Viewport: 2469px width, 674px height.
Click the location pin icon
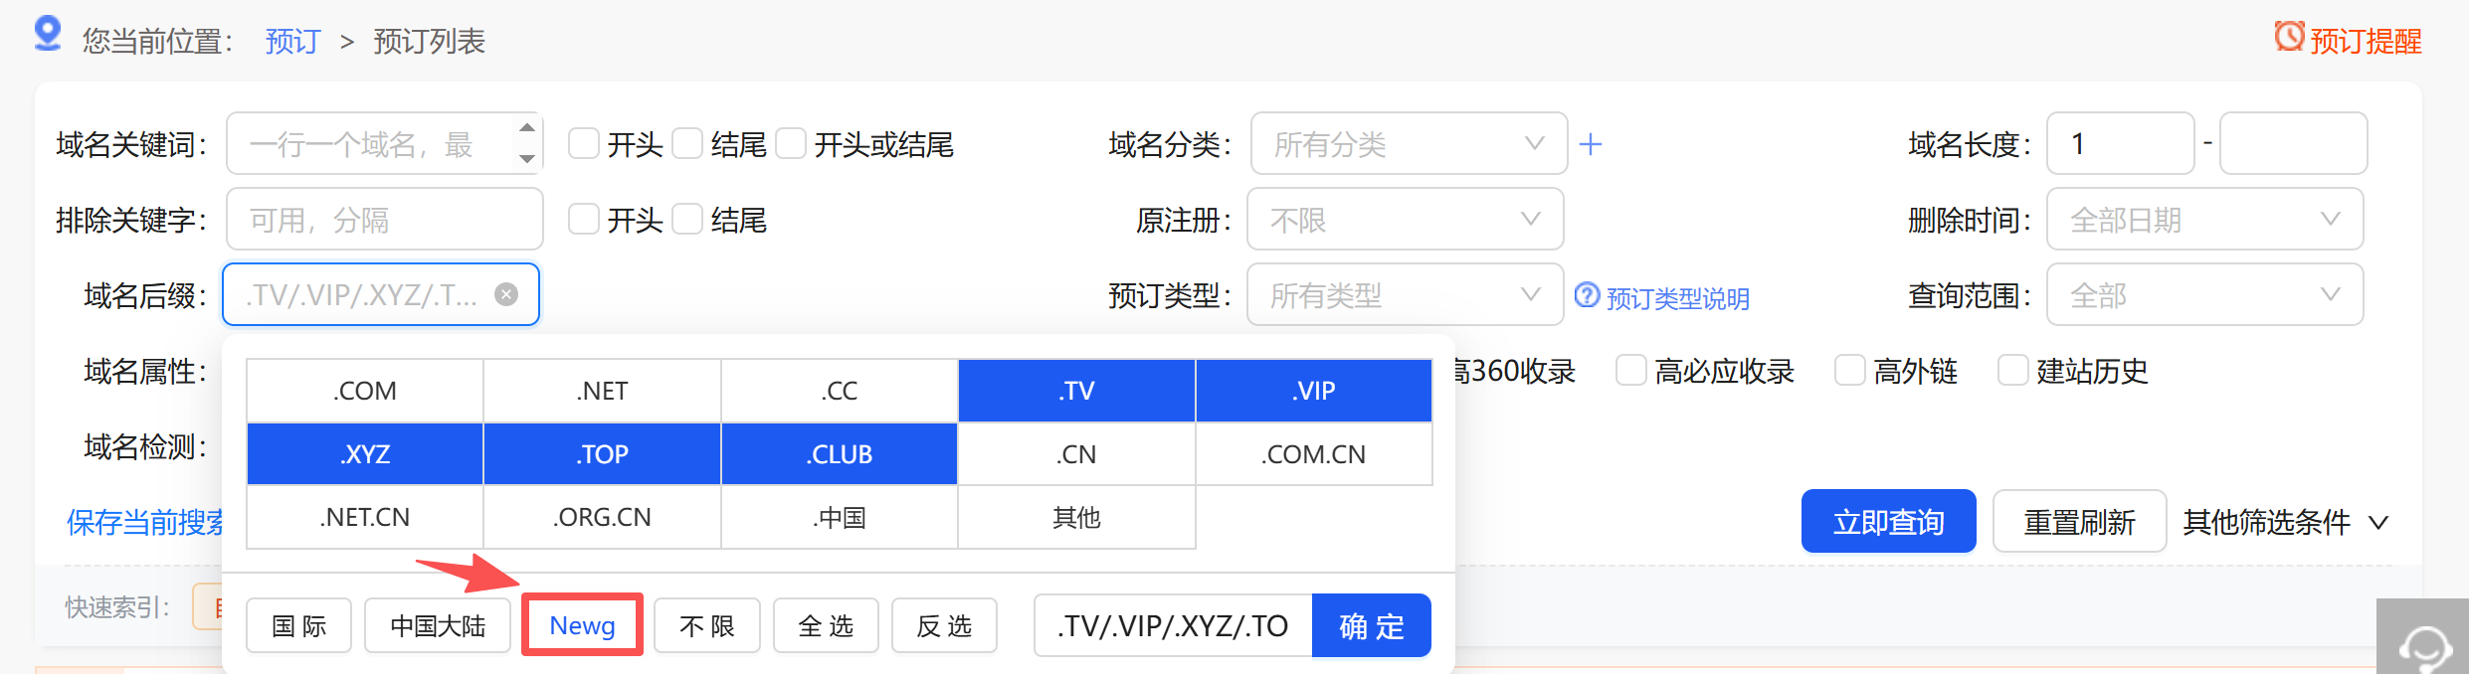(x=47, y=34)
